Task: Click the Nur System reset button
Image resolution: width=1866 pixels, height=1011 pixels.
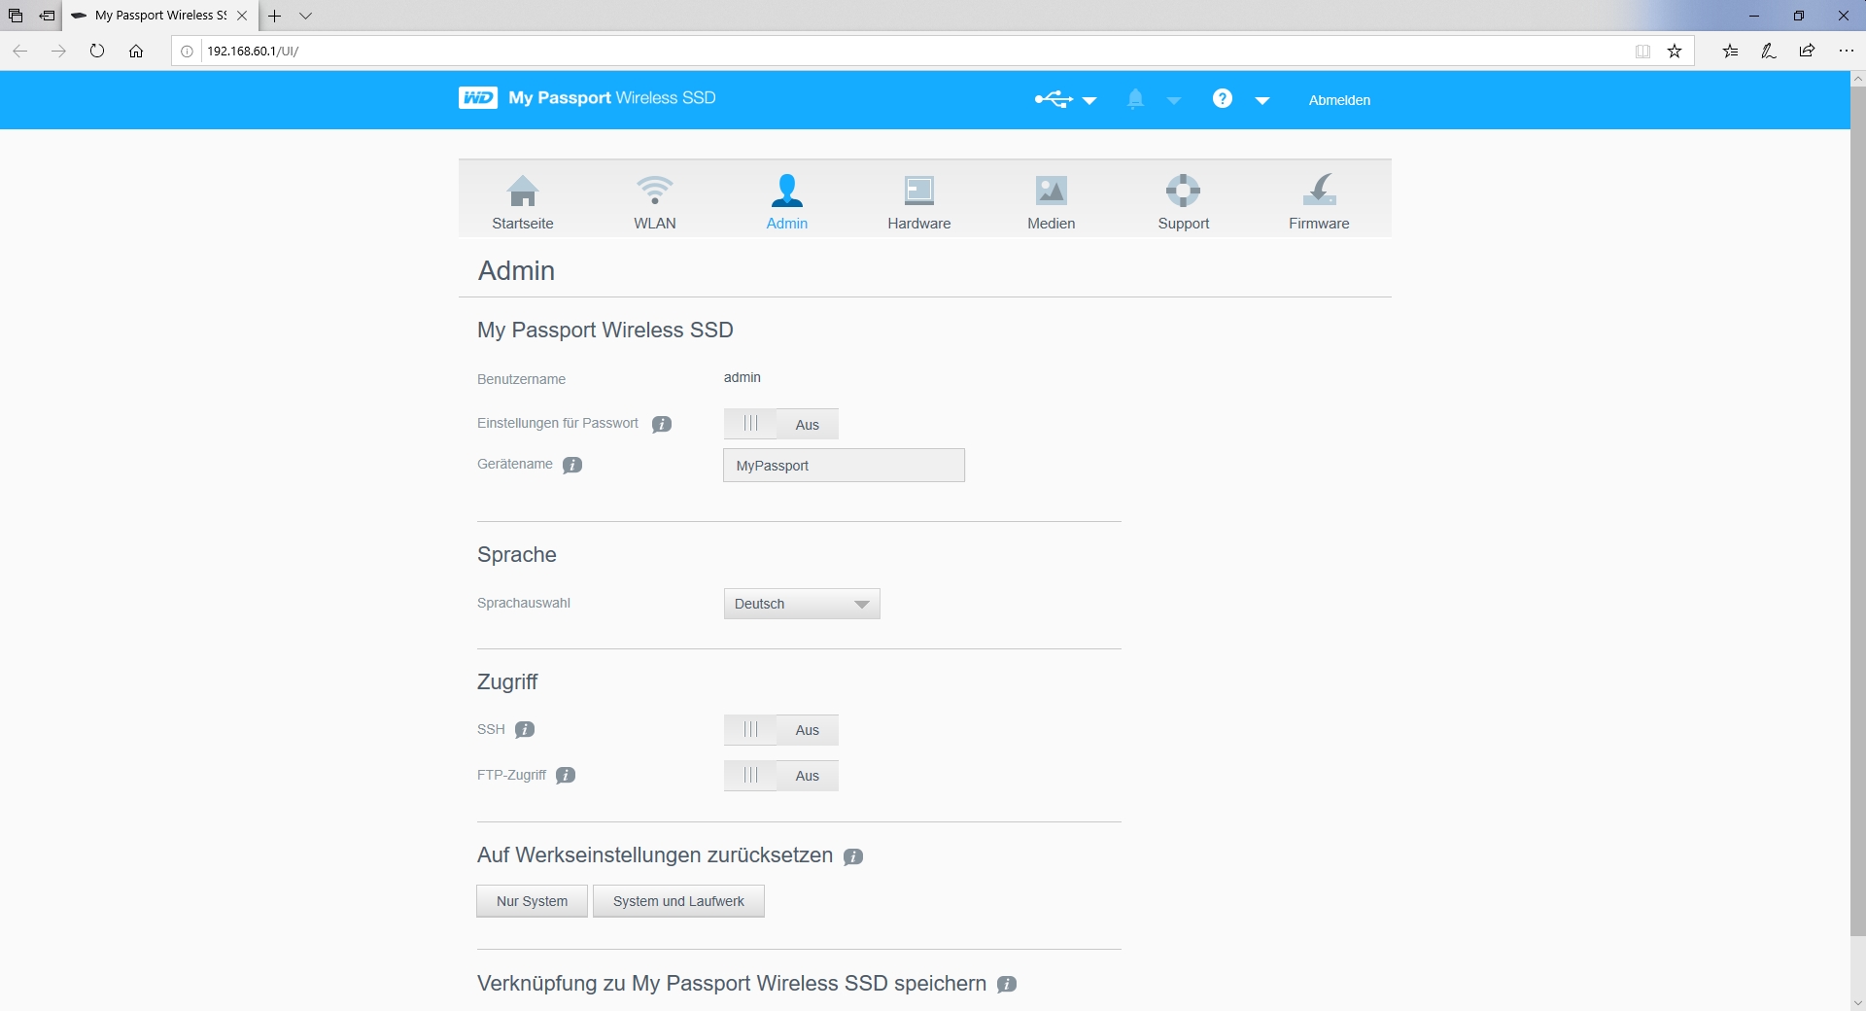Action: [x=532, y=901]
